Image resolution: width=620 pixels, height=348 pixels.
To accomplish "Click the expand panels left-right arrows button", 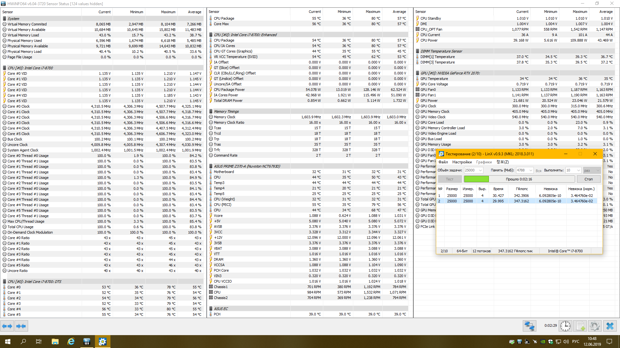I will (x=7, y=326).
